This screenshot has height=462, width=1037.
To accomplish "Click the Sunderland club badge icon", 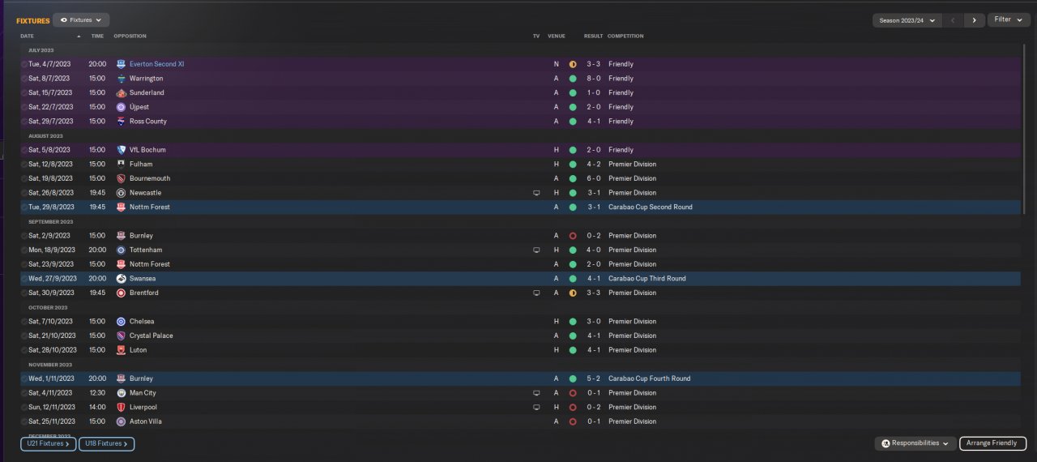I will 121,93.
